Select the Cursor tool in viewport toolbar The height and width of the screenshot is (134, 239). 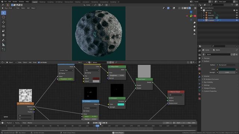3,17
